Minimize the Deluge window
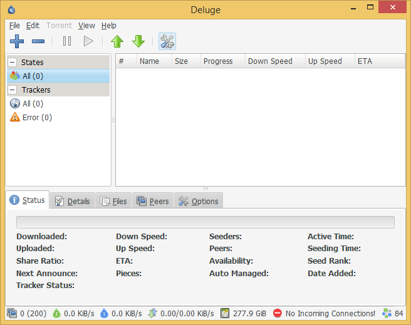This screenshot has height=325, width=411. 353,8
